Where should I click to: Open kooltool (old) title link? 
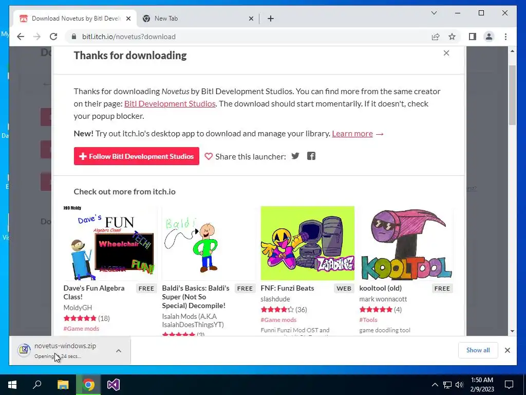[381, 288]
